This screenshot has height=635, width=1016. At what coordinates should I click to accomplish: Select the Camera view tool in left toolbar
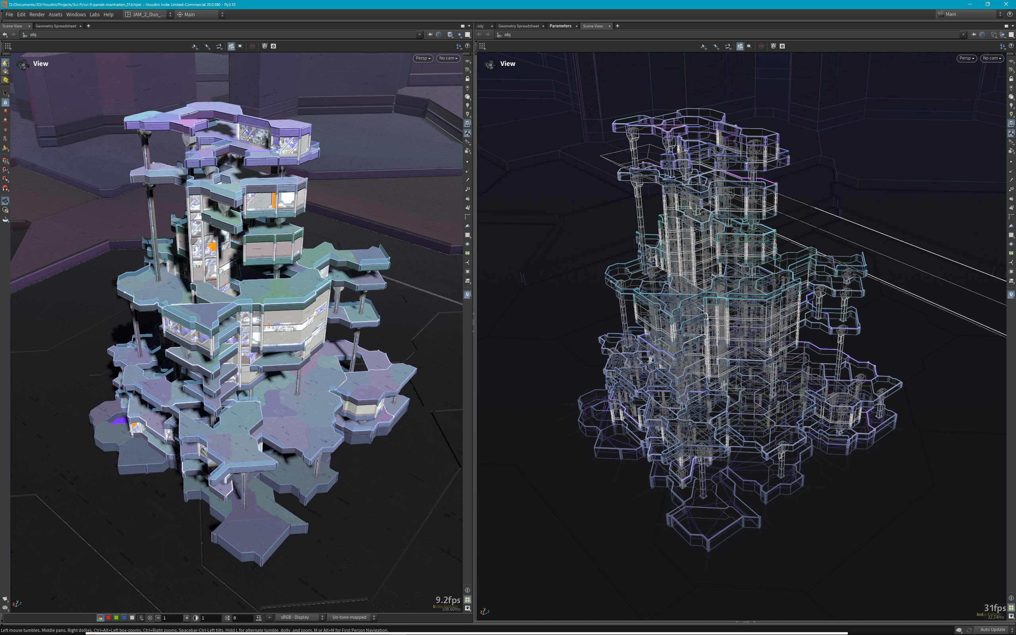[x=231, y=46]
